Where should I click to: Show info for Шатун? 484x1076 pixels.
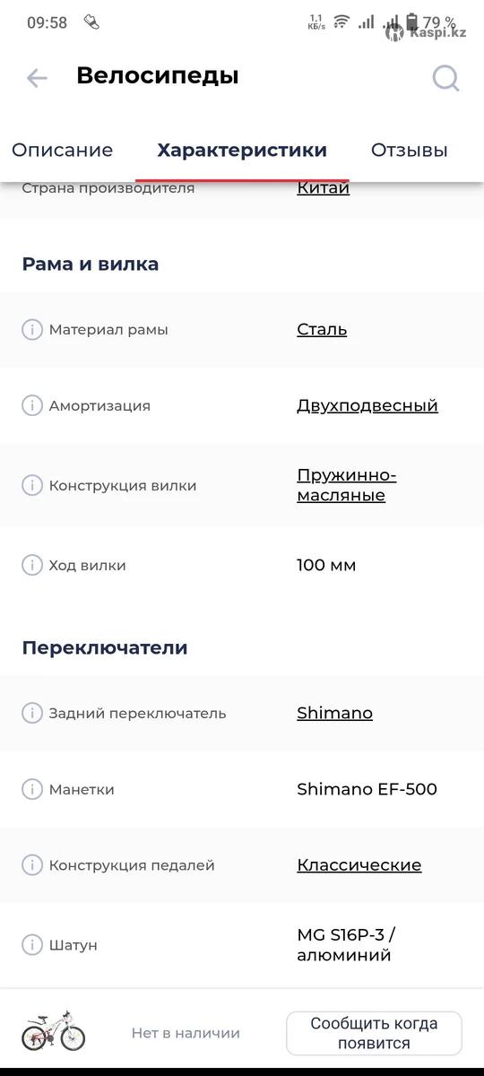pyautogui.click(x=32, y=945)
